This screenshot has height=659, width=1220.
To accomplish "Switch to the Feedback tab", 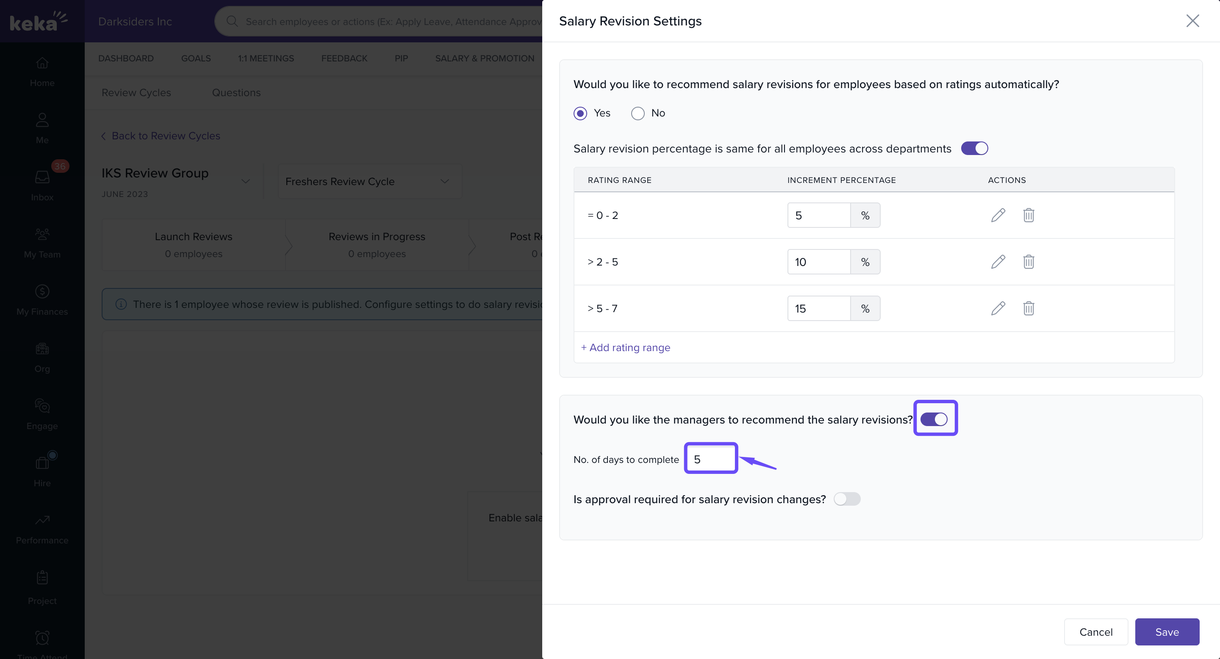I will point(344,58).
